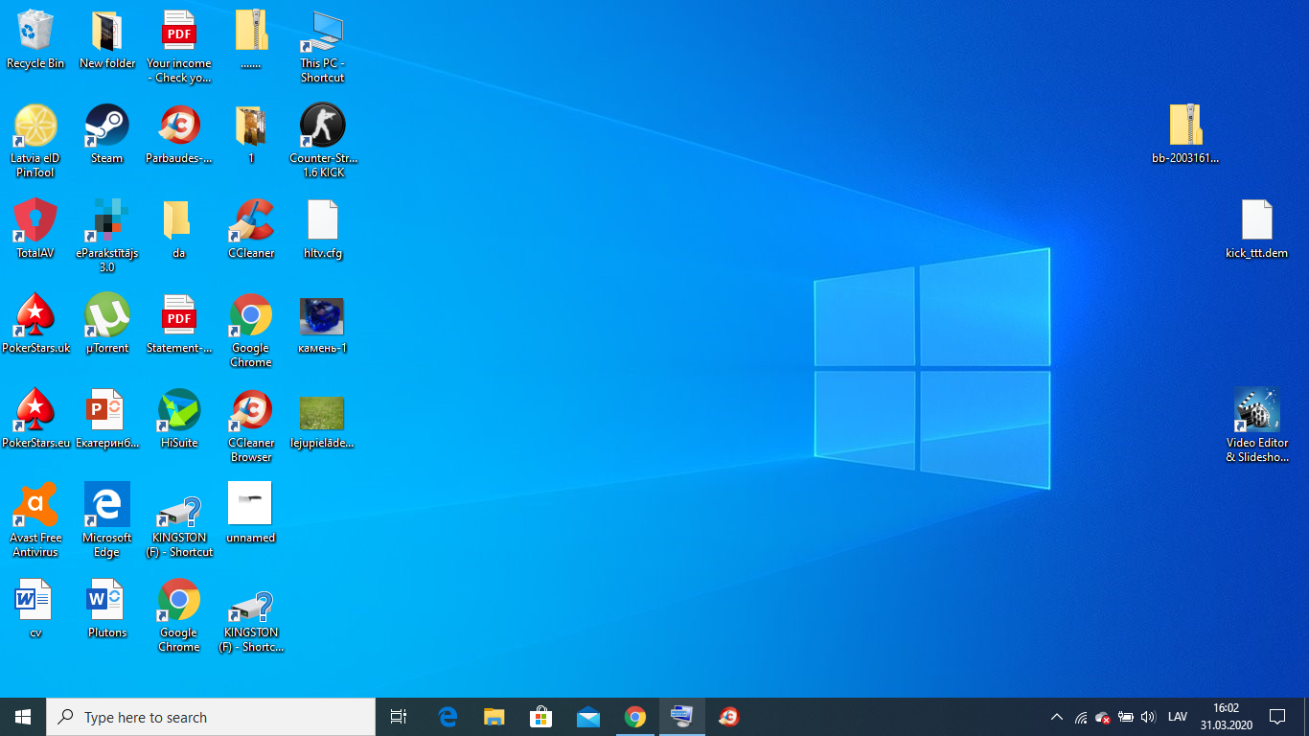Open the Action Center notifications icon
This screenshot has height=736, width=1309.
(x=1277, y=717)
